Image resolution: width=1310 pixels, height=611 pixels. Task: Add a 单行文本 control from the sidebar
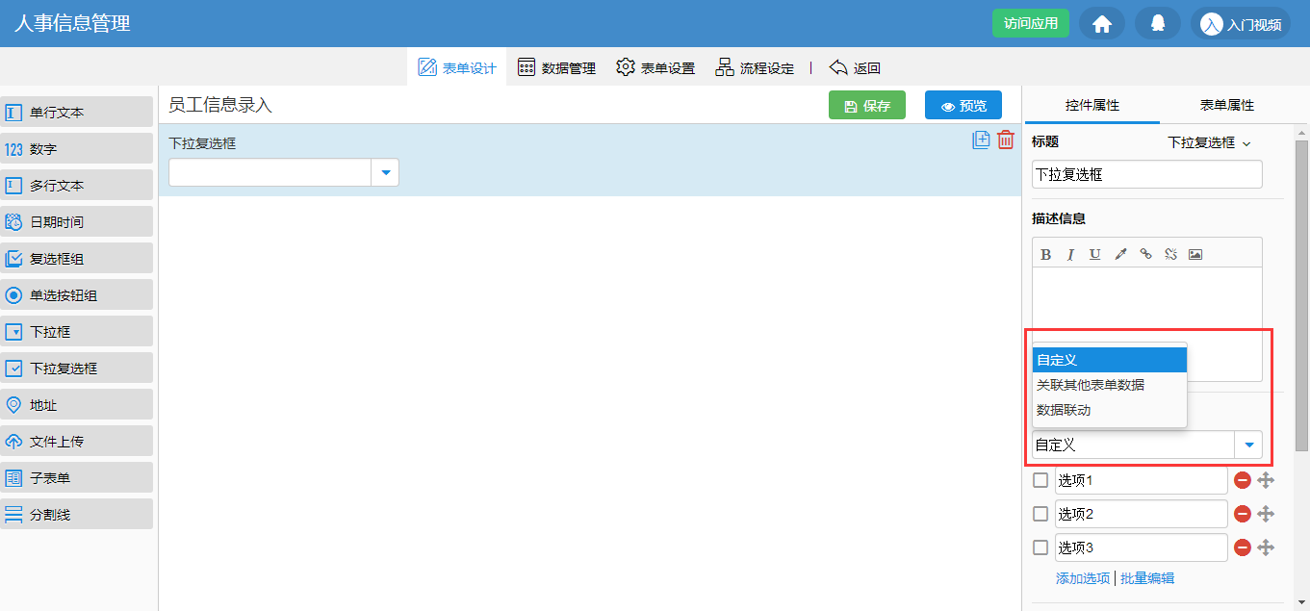77,112
